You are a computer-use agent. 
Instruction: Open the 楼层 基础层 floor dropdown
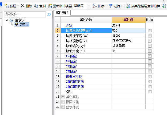coord(88,6)
